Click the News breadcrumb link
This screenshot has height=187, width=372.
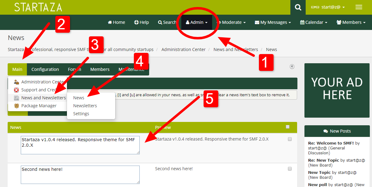[271, 50]
